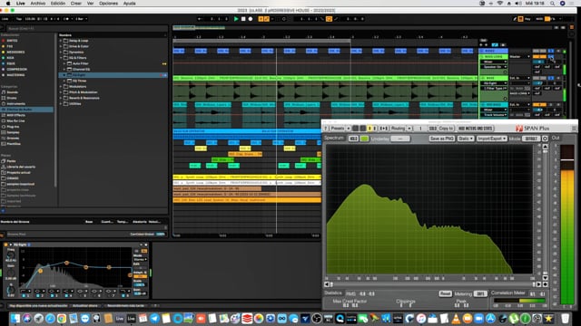Open Max for Live category
This screenshot has height=326, width=581.
point(15,120)
